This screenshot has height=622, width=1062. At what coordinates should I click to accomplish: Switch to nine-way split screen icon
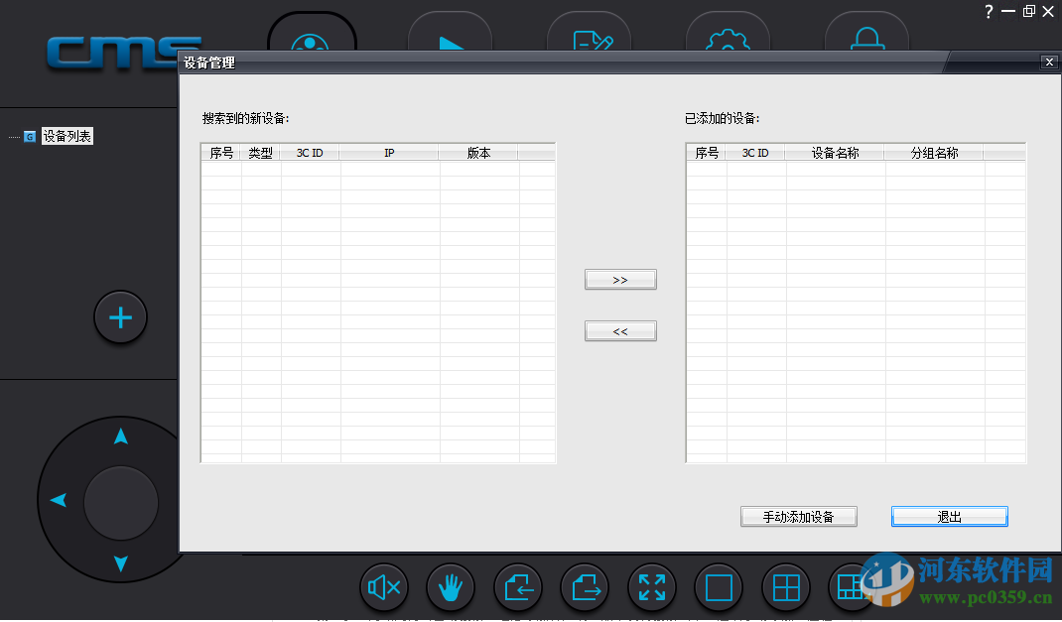852,587
